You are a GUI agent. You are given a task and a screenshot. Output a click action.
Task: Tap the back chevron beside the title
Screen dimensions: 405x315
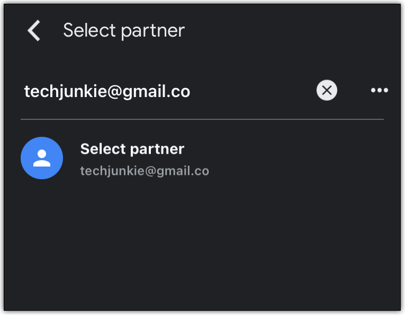point(34,31)
